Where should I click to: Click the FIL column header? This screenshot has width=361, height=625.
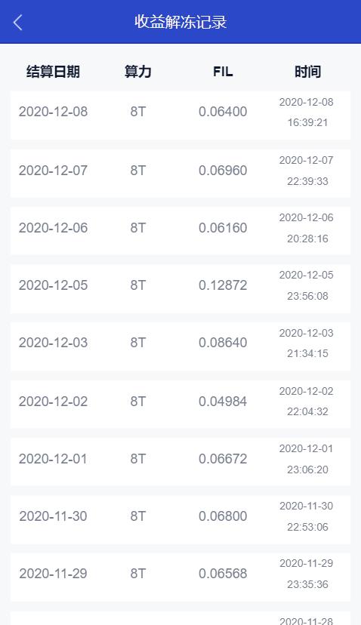pos(223,72)
